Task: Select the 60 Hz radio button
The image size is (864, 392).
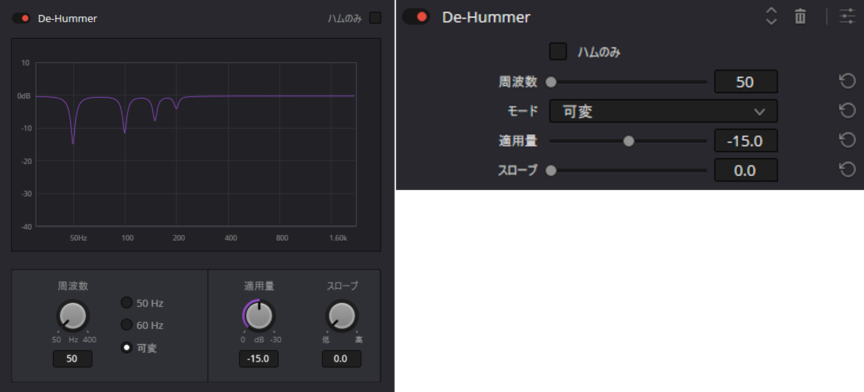Action: (127, 325)
